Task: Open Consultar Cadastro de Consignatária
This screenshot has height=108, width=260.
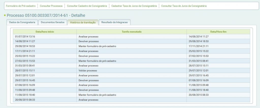Action: pos(87,6)
